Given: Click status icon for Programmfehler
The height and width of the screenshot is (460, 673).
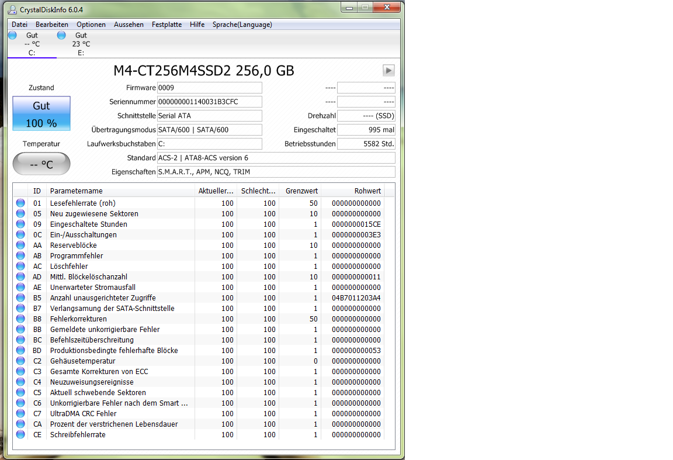Looking at the screenshot, I should pos(20,255).
